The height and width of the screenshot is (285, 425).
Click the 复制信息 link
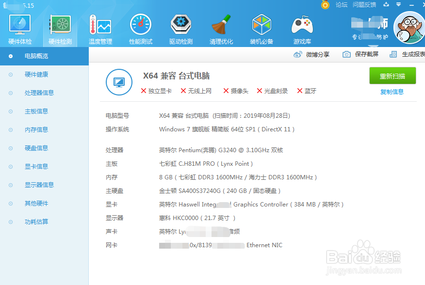(x=392, y=92)
